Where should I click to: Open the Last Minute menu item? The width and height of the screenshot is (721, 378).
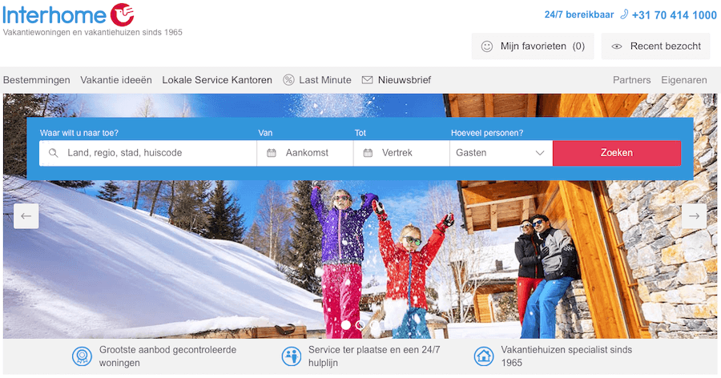tap(325, 80)
